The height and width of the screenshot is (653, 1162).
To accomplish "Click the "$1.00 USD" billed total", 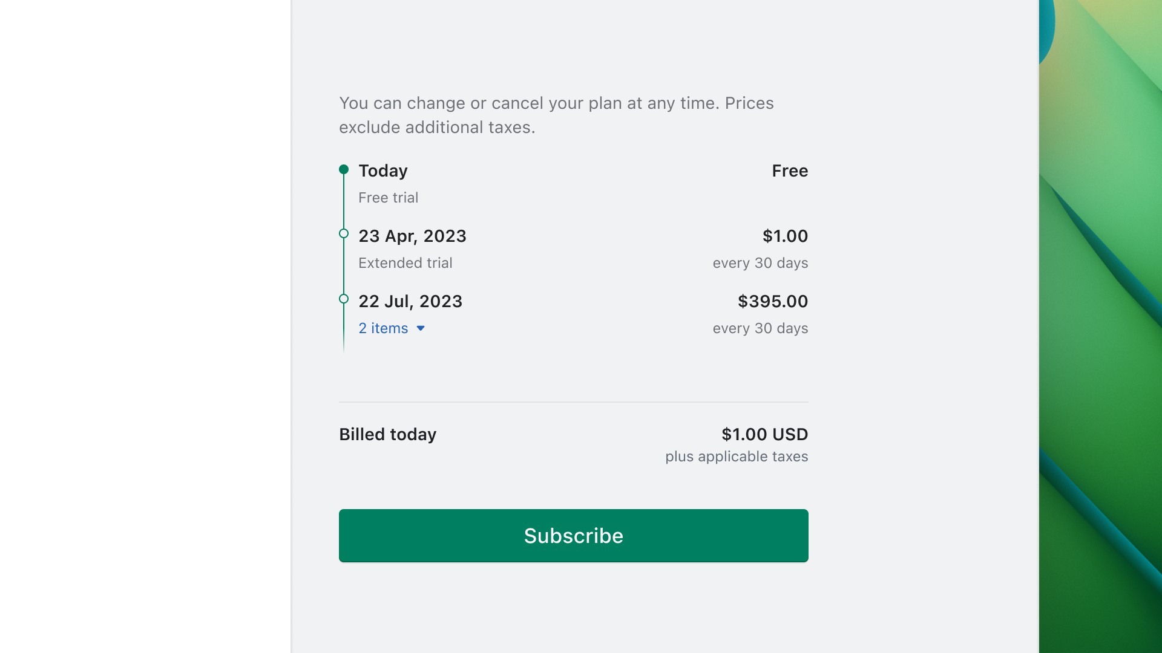I will pos(764,435).
